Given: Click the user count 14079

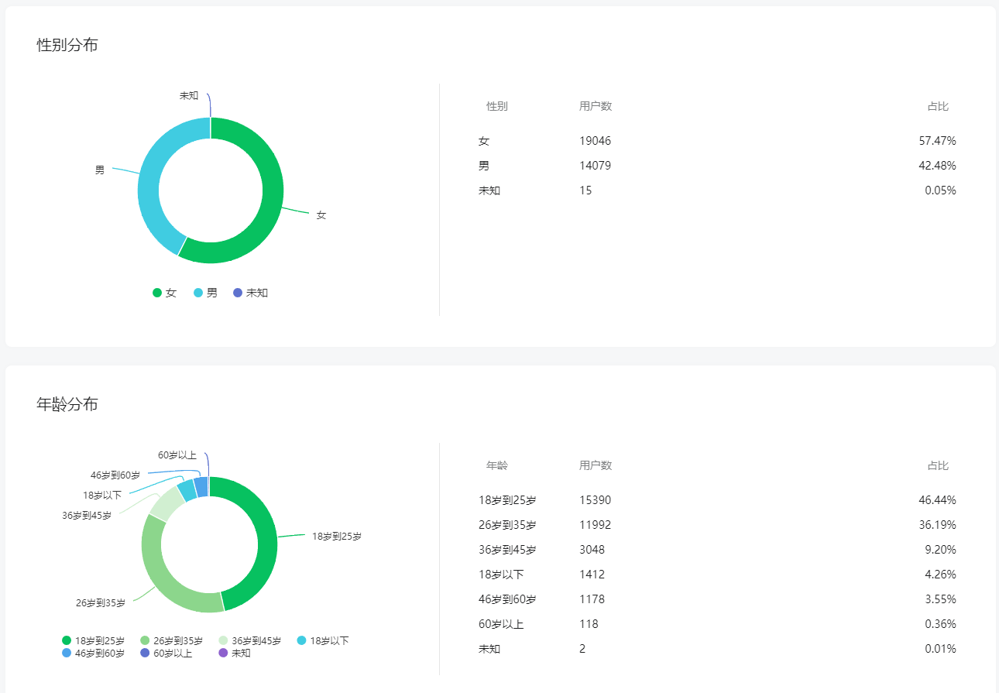Looking at the screenshot, I should 595,166.
